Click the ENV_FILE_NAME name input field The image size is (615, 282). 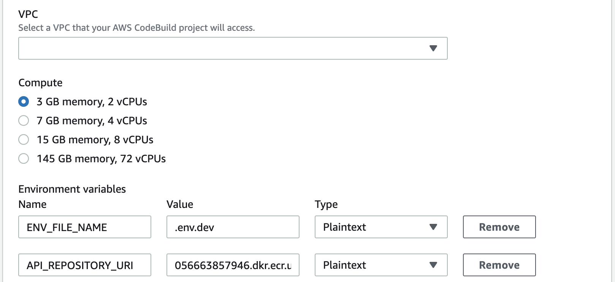[x=84, y=227]
